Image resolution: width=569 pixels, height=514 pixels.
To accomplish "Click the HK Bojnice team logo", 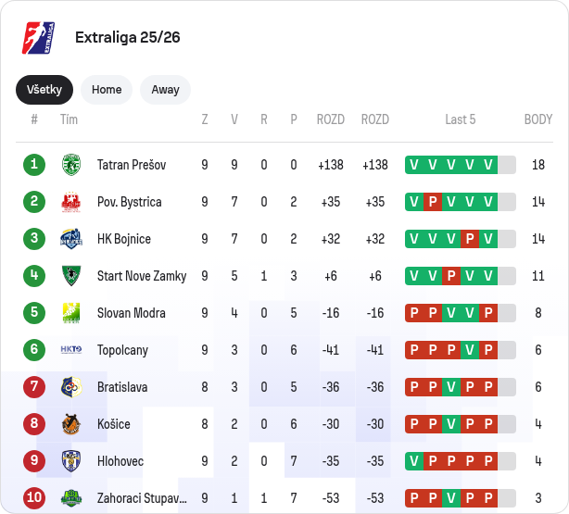I will [x=71, y=239].
